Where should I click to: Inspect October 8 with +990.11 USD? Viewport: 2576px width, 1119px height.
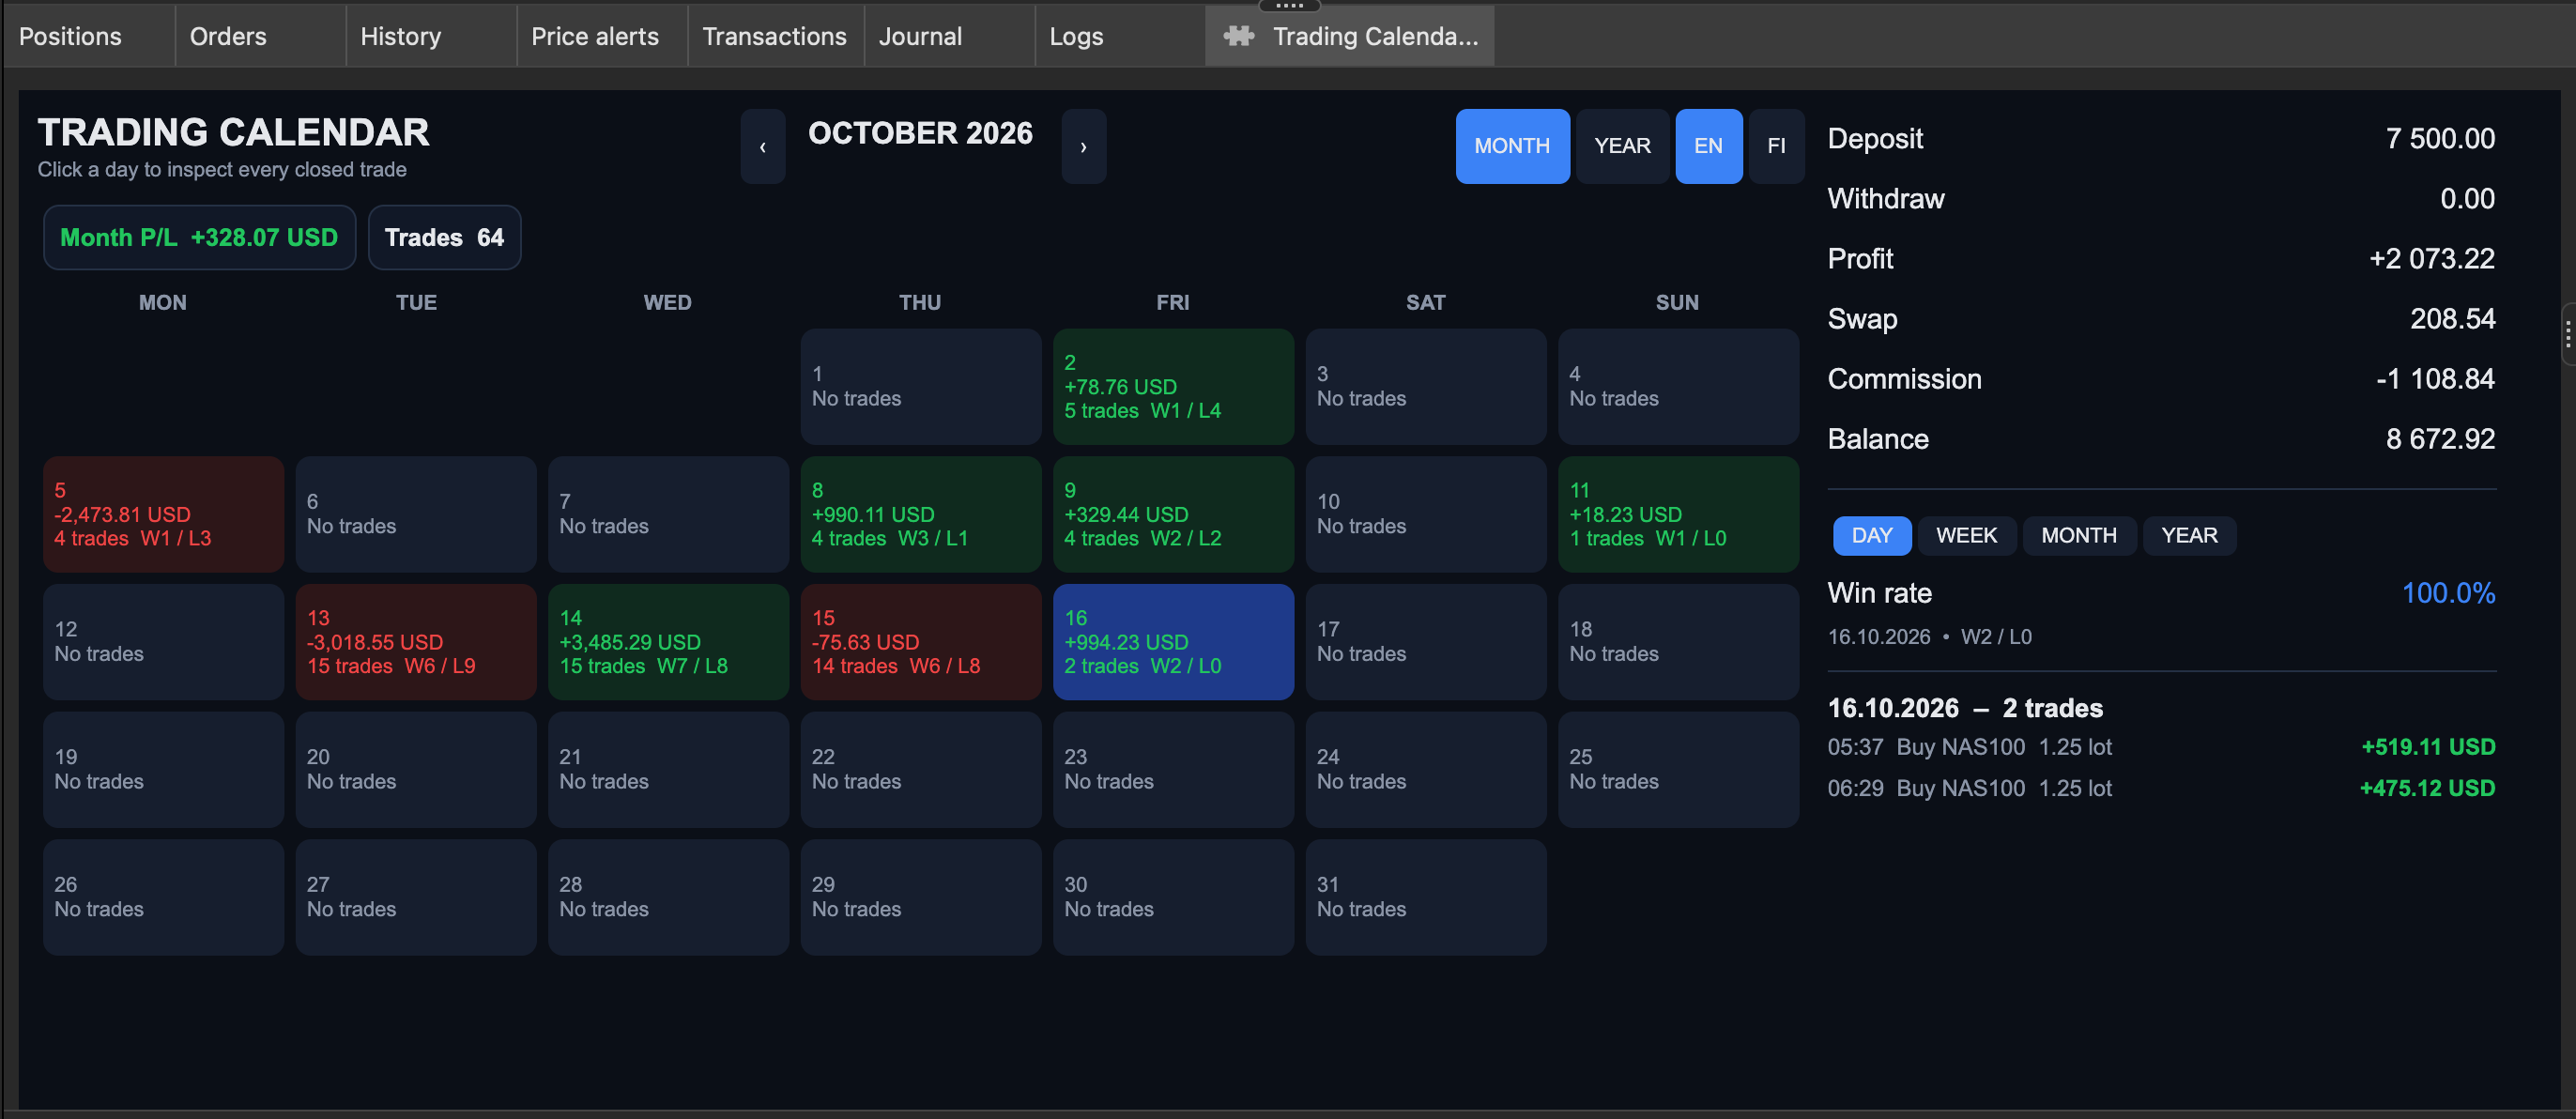[x=920, y=514]
